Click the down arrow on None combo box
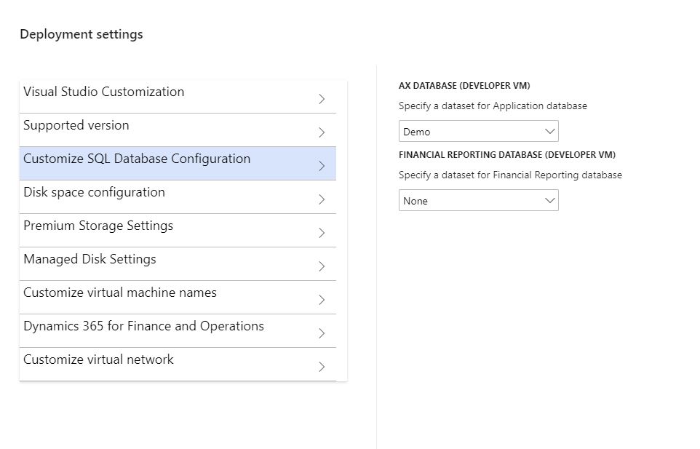Screen dimensions: 700x449 click(549, 200)
